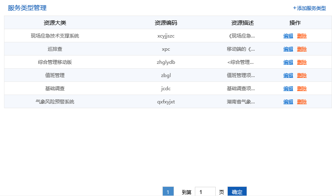The height and width of the screenshot is (196, 332).
Task: Delete the 巡排查 entry
Action: point(302,49)
